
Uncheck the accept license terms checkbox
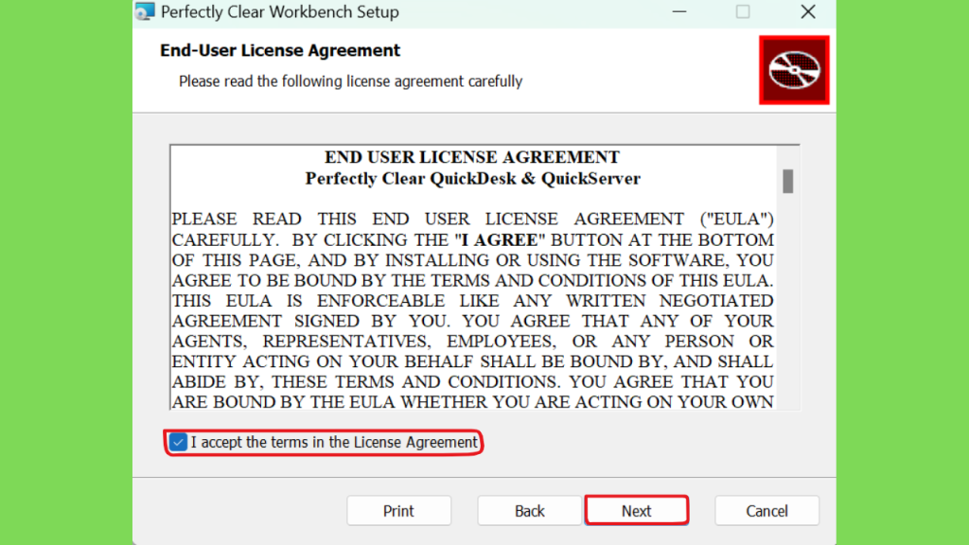(178, 443)
